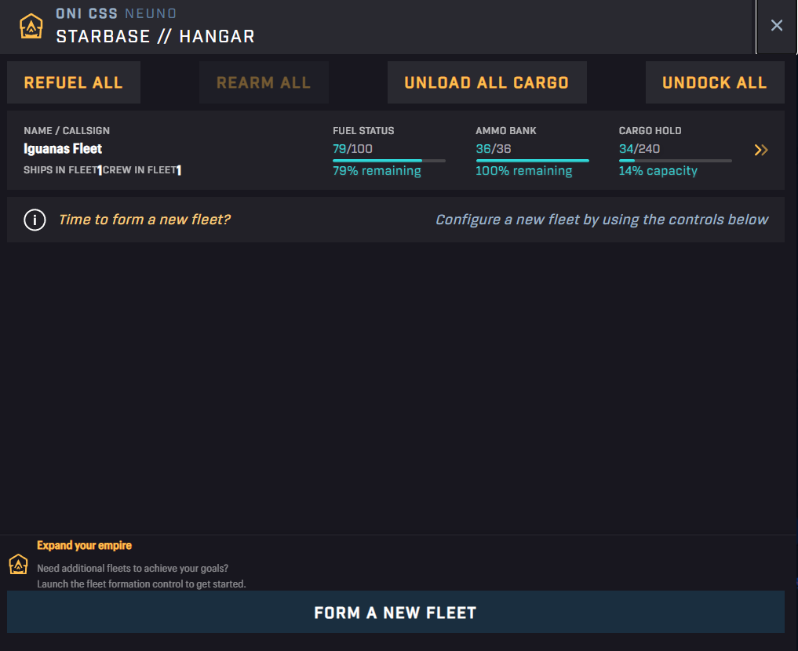Click 'STARBASE // HANGAR' title text
798x651 pixels.
(x=155, y=37)
